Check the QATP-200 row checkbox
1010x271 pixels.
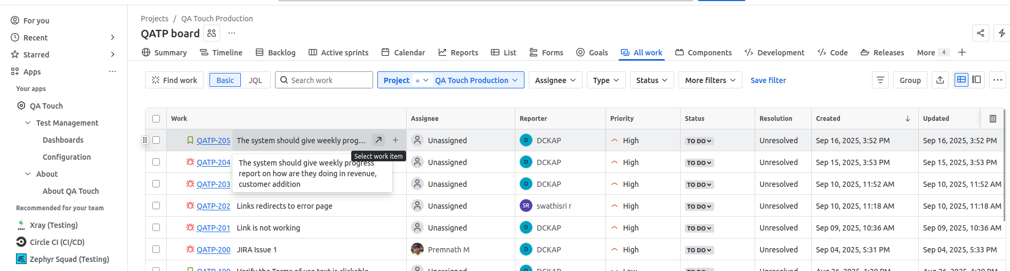(156, 249)
